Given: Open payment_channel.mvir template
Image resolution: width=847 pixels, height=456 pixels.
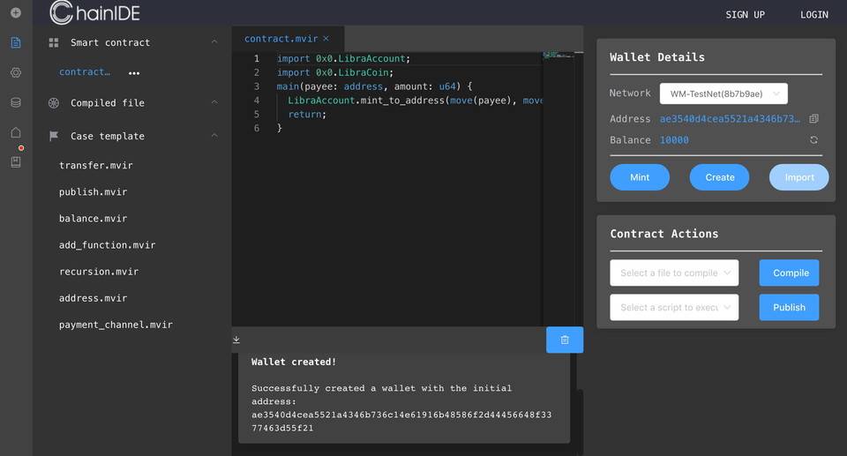Looking at the screenshot, I should (x=116, y=325).
